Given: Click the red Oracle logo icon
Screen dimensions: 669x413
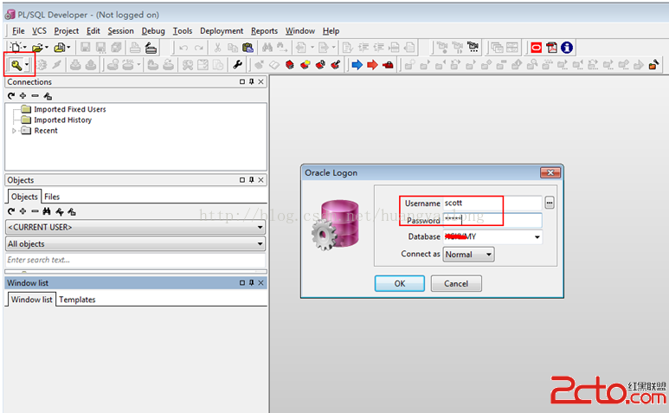Looking at the screenshot, I should (x=537, y=48).
